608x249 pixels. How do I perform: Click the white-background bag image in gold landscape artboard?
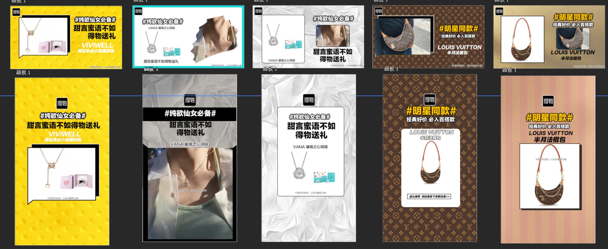point(523,39)
